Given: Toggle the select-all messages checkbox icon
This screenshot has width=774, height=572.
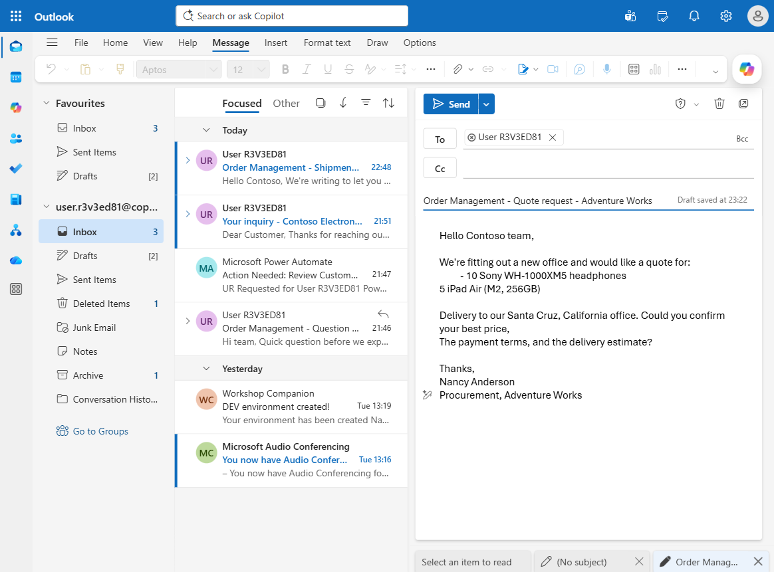Looking at the screenshot, I should point(321,103).
